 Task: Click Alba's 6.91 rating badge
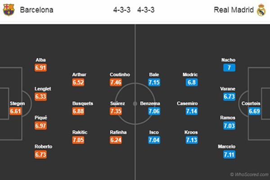(40, 67)
